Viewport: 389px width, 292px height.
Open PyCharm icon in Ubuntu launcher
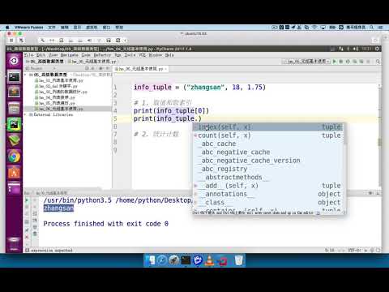[x=14, y=125]
